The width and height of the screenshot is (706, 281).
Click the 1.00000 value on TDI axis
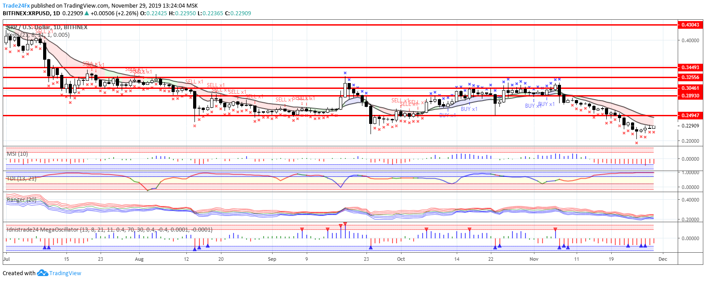pyautogui.click(x=690, y=172)
